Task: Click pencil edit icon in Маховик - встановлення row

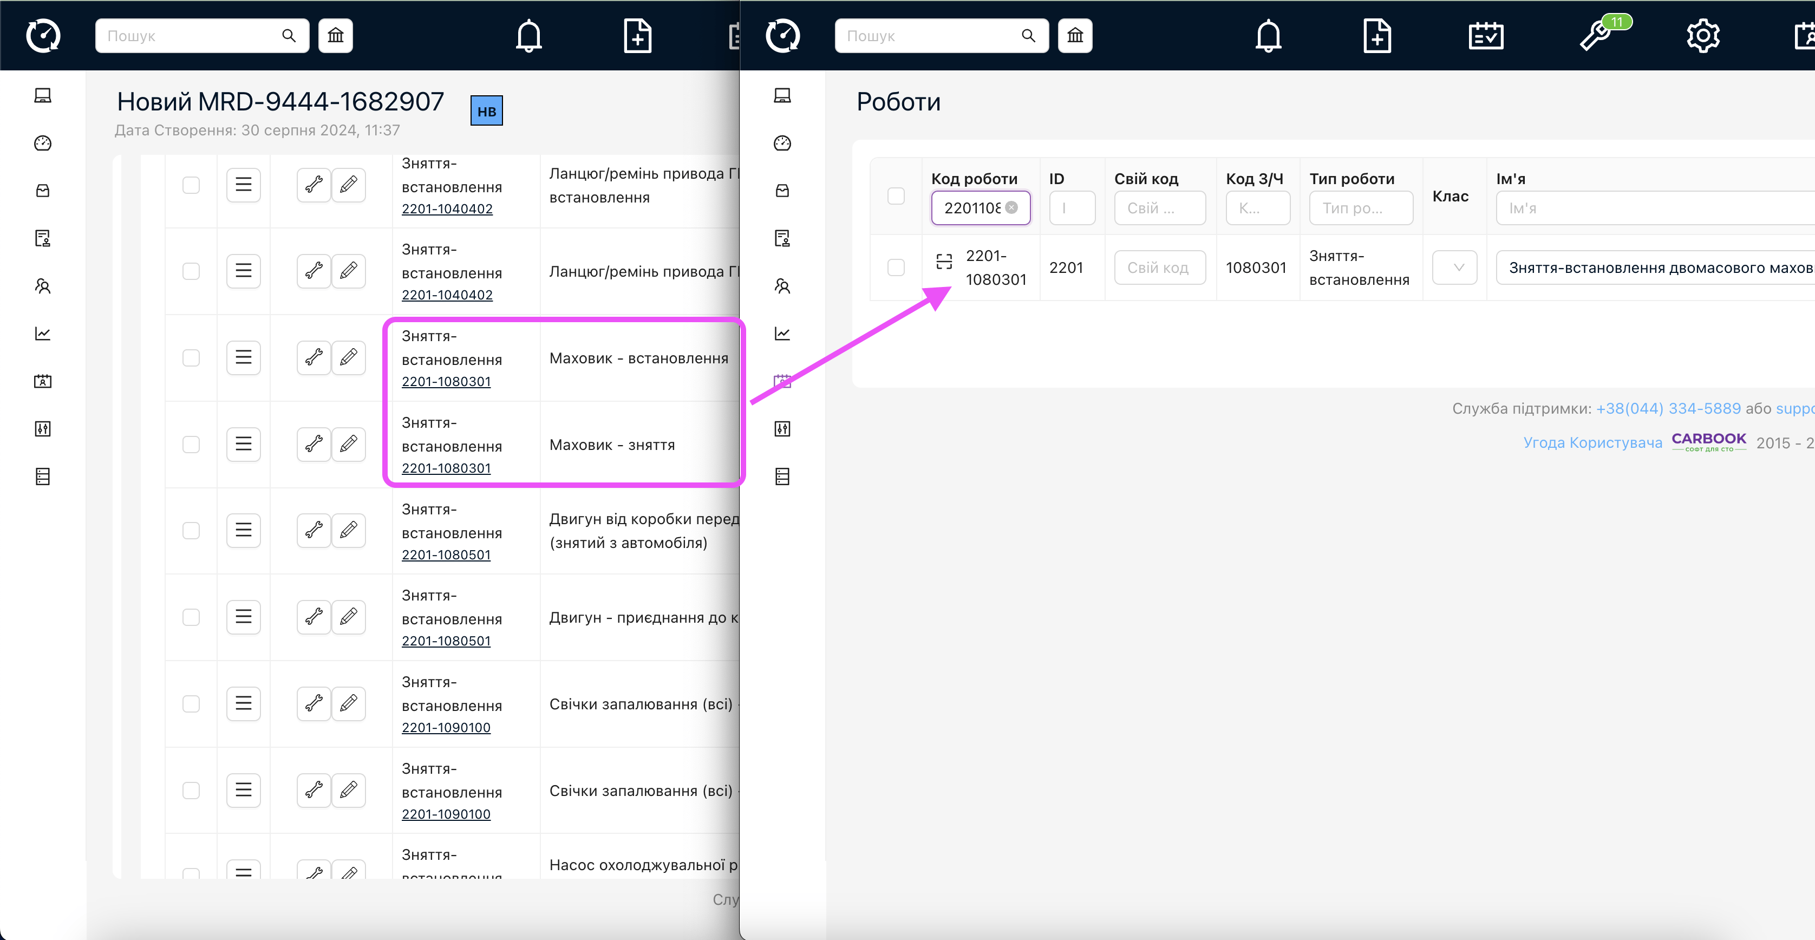Action: pos(348,357)
